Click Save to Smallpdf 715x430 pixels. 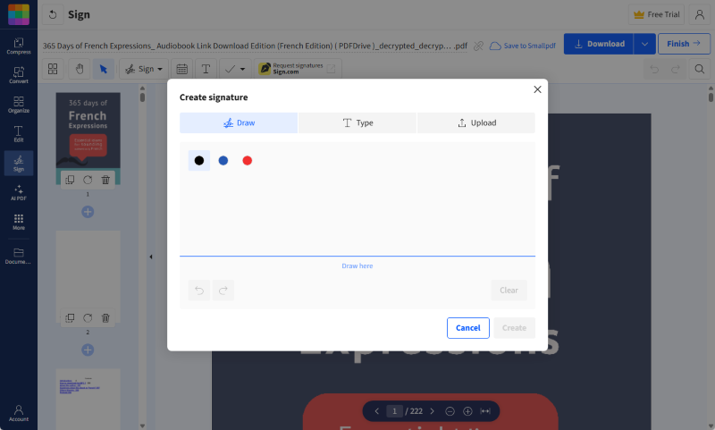523,46
